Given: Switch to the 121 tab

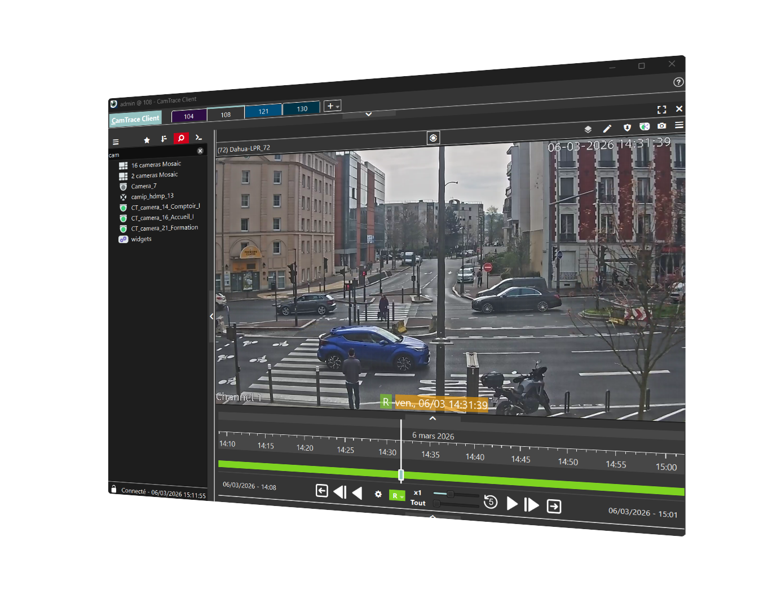Looking at the screenshot, I should click(263, 112).
